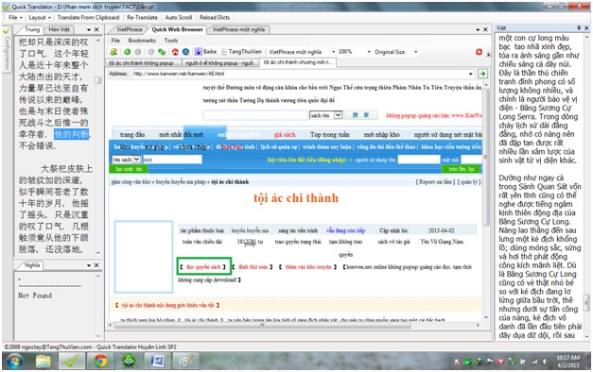Click the đọc quyển sách link
This screenshot has height=372, width=593.
203,266
